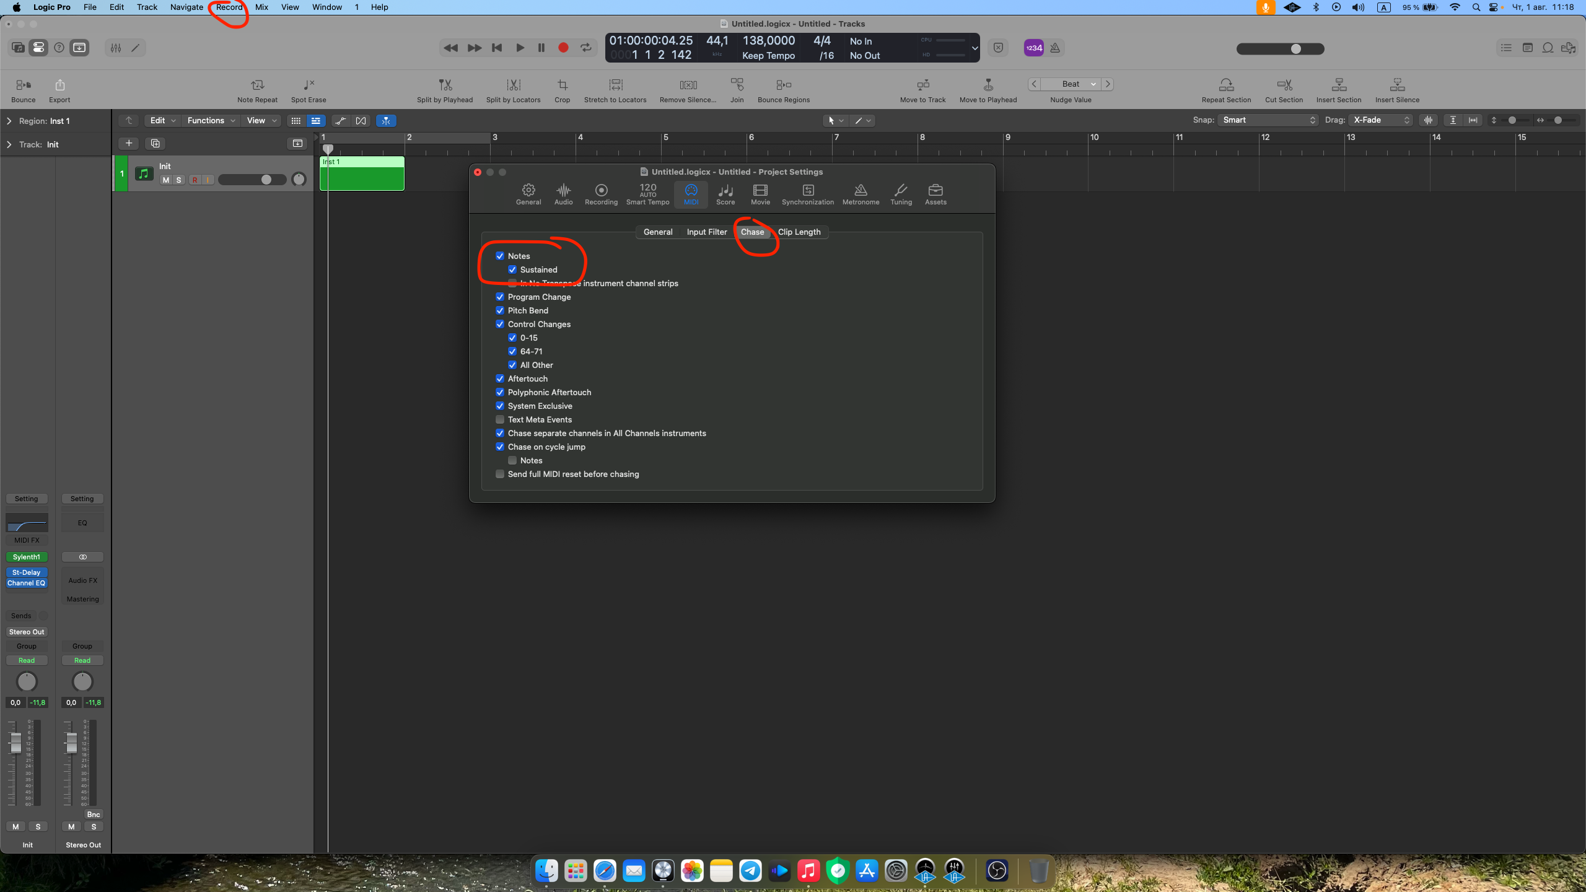This screenshot has width=1586, height=892.
Task: Open the Tuning settings pane
Action: coord(901,194)
